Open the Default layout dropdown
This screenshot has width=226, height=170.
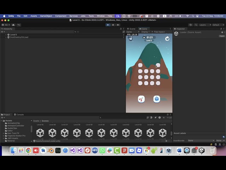click(218, 25)
